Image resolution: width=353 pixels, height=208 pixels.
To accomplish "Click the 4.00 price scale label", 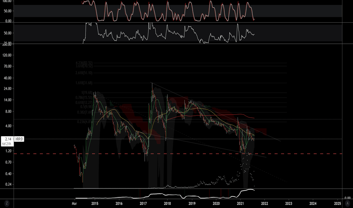I will point(8,126).
